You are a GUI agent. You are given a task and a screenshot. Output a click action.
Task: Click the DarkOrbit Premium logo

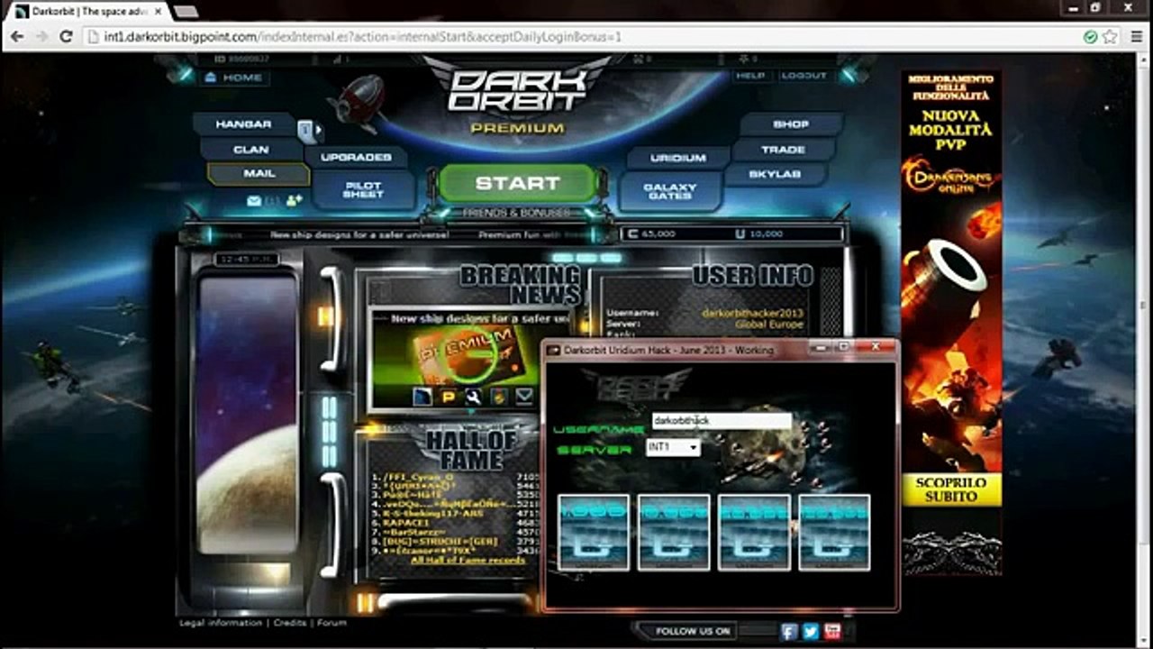pos(518,99)
